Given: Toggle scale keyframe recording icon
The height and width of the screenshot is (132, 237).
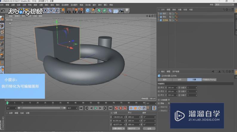Looking at the screenshot, I should [x=135, y=108].
